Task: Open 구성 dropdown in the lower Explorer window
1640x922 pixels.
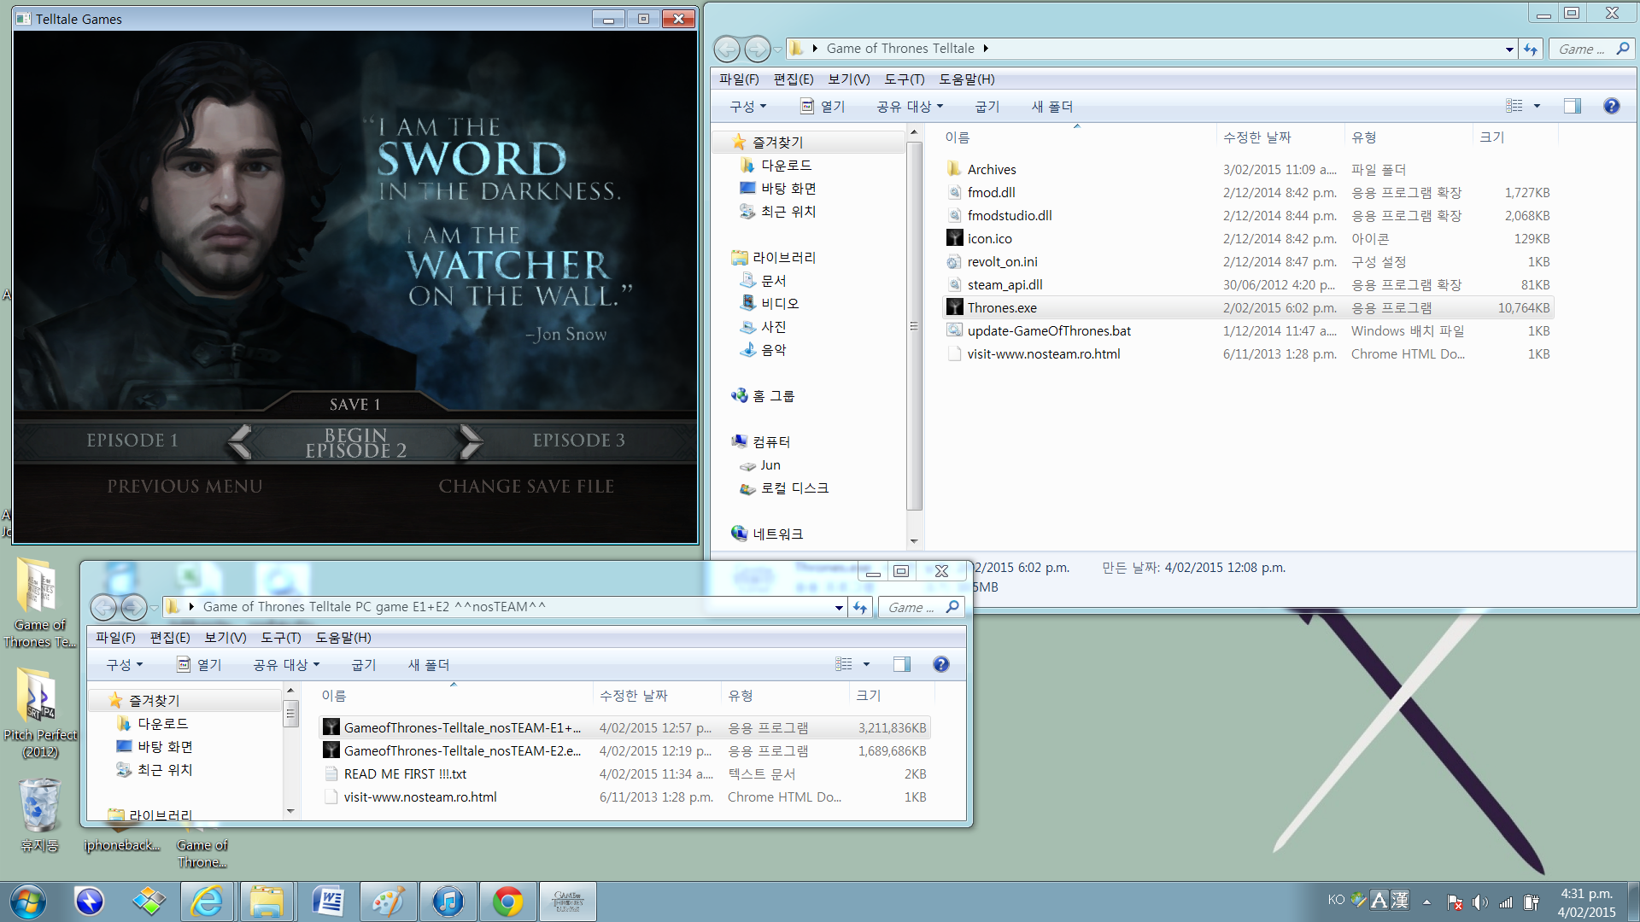Action: pos(125,664)
